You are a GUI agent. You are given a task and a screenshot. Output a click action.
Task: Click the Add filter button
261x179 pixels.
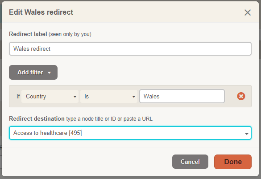33,72
